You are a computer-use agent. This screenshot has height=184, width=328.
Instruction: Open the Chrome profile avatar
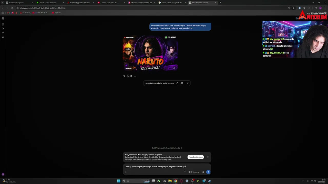(x=320, y=8)
